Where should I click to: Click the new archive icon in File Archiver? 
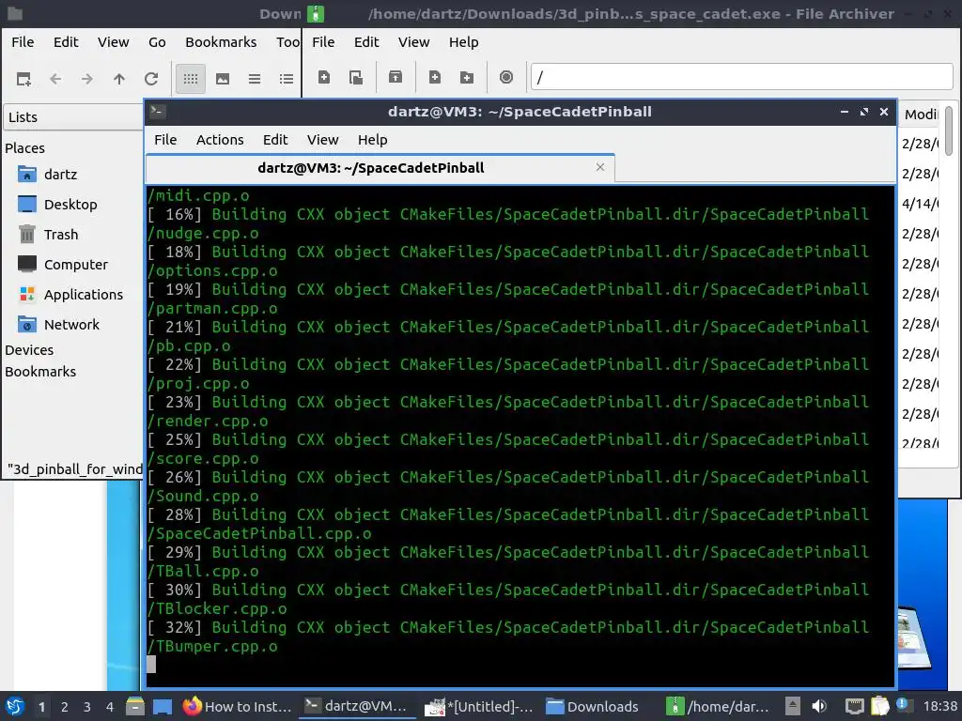[x=324, y=77]
